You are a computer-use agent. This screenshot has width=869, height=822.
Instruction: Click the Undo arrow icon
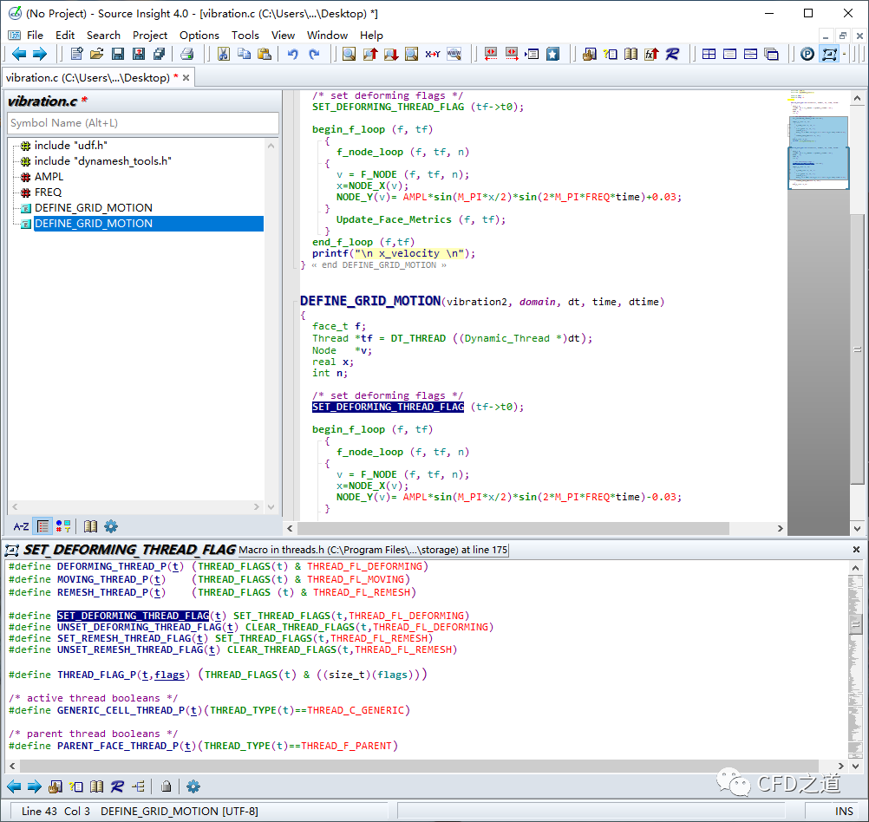pyautogui.click(x=292, y=54)
